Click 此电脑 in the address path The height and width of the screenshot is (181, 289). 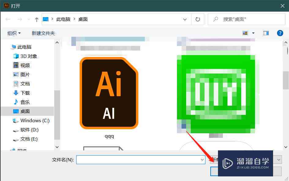(63, 19)
